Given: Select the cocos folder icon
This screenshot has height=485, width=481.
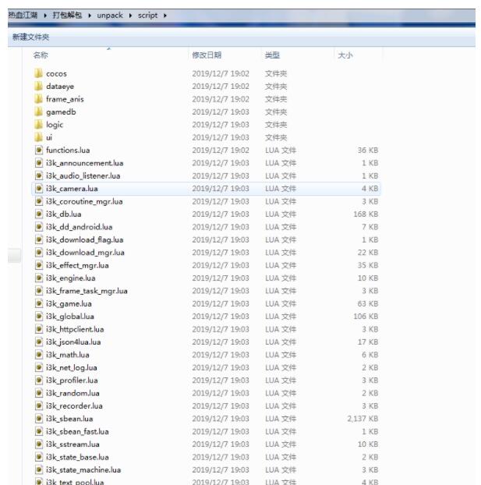Looking at the screenshot, I should (38, 73).
